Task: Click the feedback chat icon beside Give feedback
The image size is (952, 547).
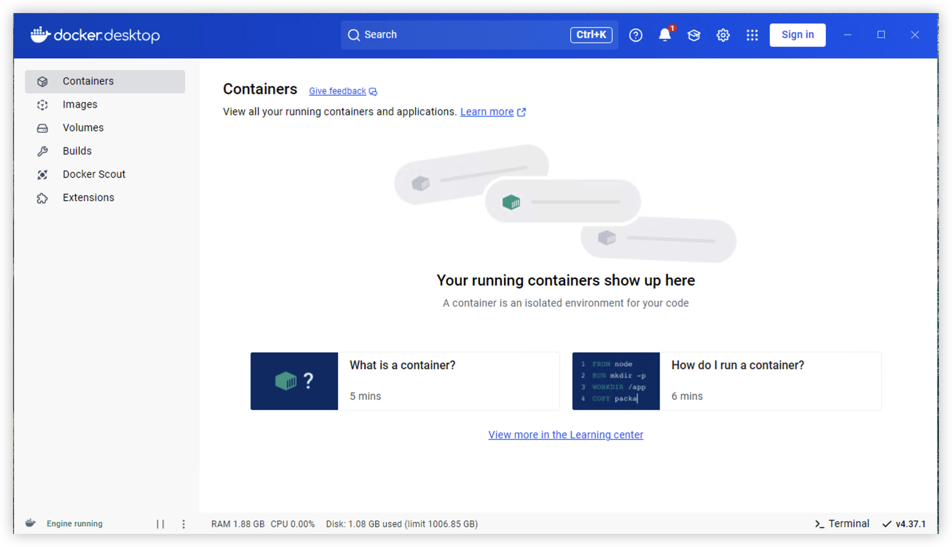Action: coord(373,92)
